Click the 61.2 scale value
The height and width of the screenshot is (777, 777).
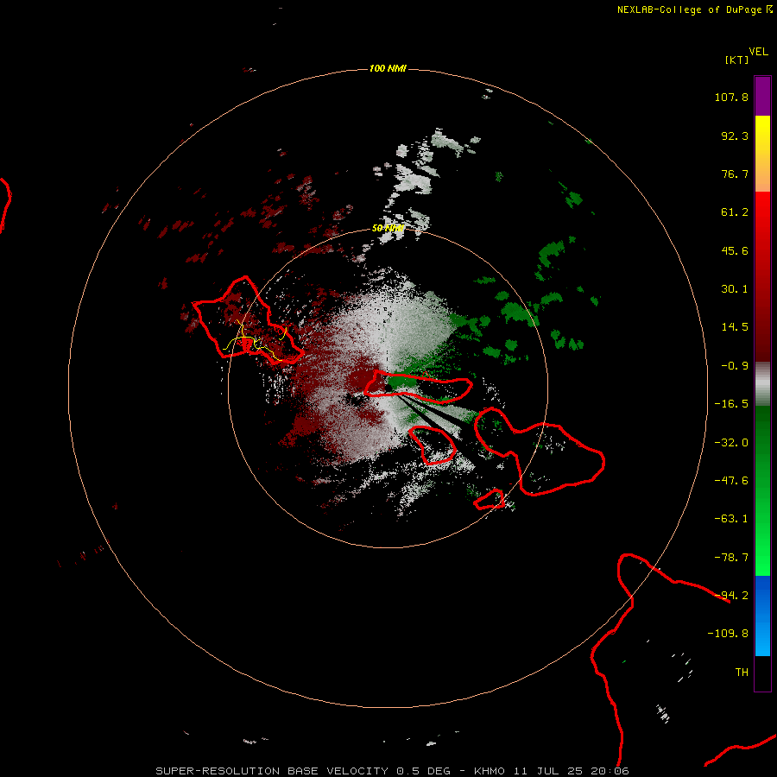735,212
